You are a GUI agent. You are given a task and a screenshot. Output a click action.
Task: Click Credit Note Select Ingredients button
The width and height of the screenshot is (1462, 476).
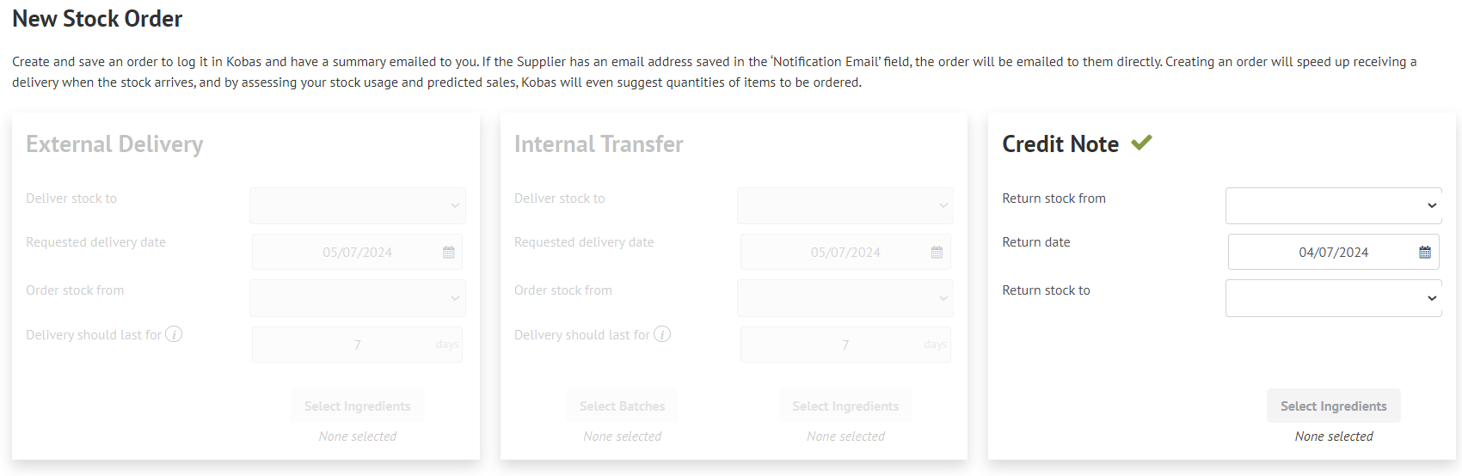(1333, 406)
